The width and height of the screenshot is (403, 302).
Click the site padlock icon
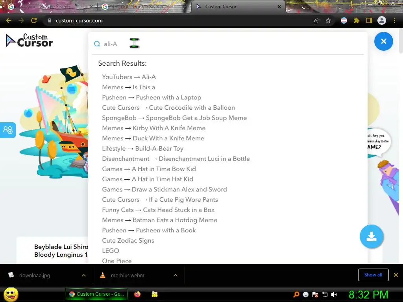50,20
